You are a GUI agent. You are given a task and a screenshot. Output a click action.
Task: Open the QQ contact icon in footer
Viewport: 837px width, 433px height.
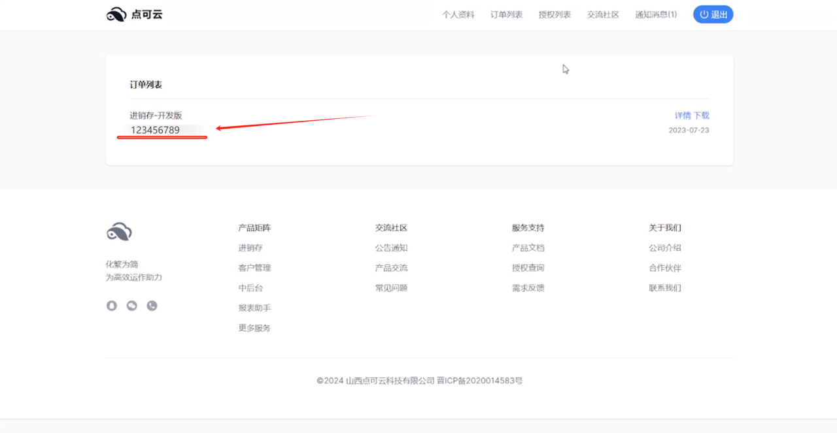(112, 306)
